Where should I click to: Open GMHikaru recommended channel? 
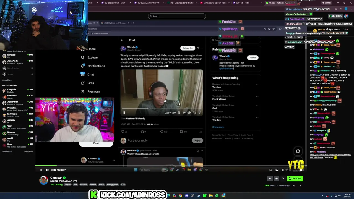(x=17, y=97)
